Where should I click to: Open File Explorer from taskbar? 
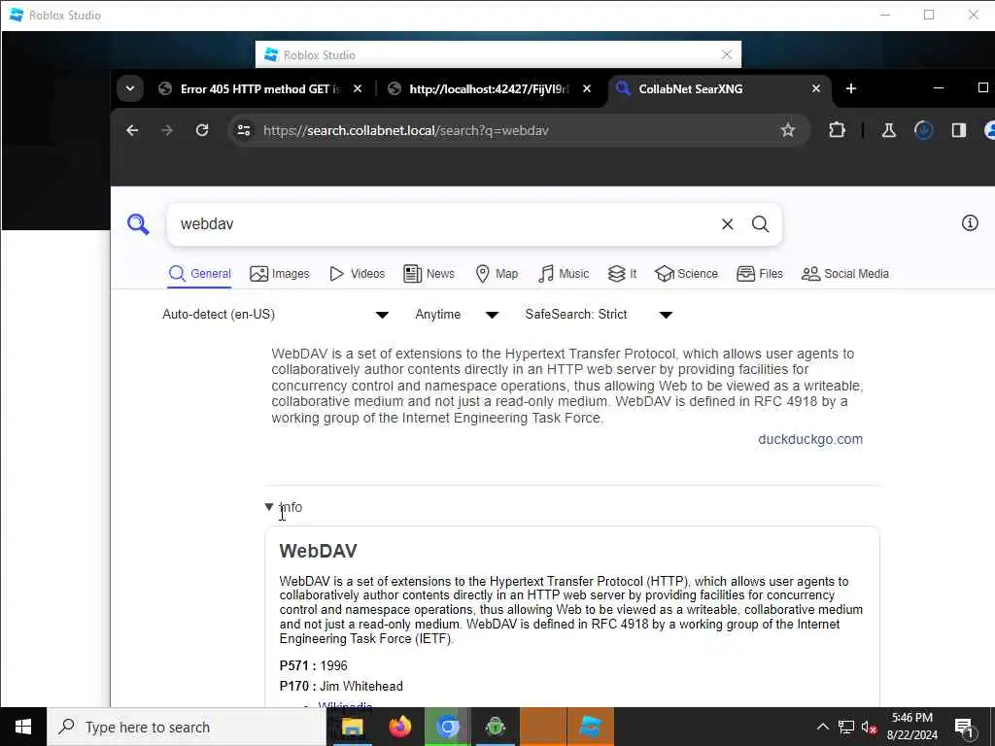pyautogui.click(x=352, y=727)
